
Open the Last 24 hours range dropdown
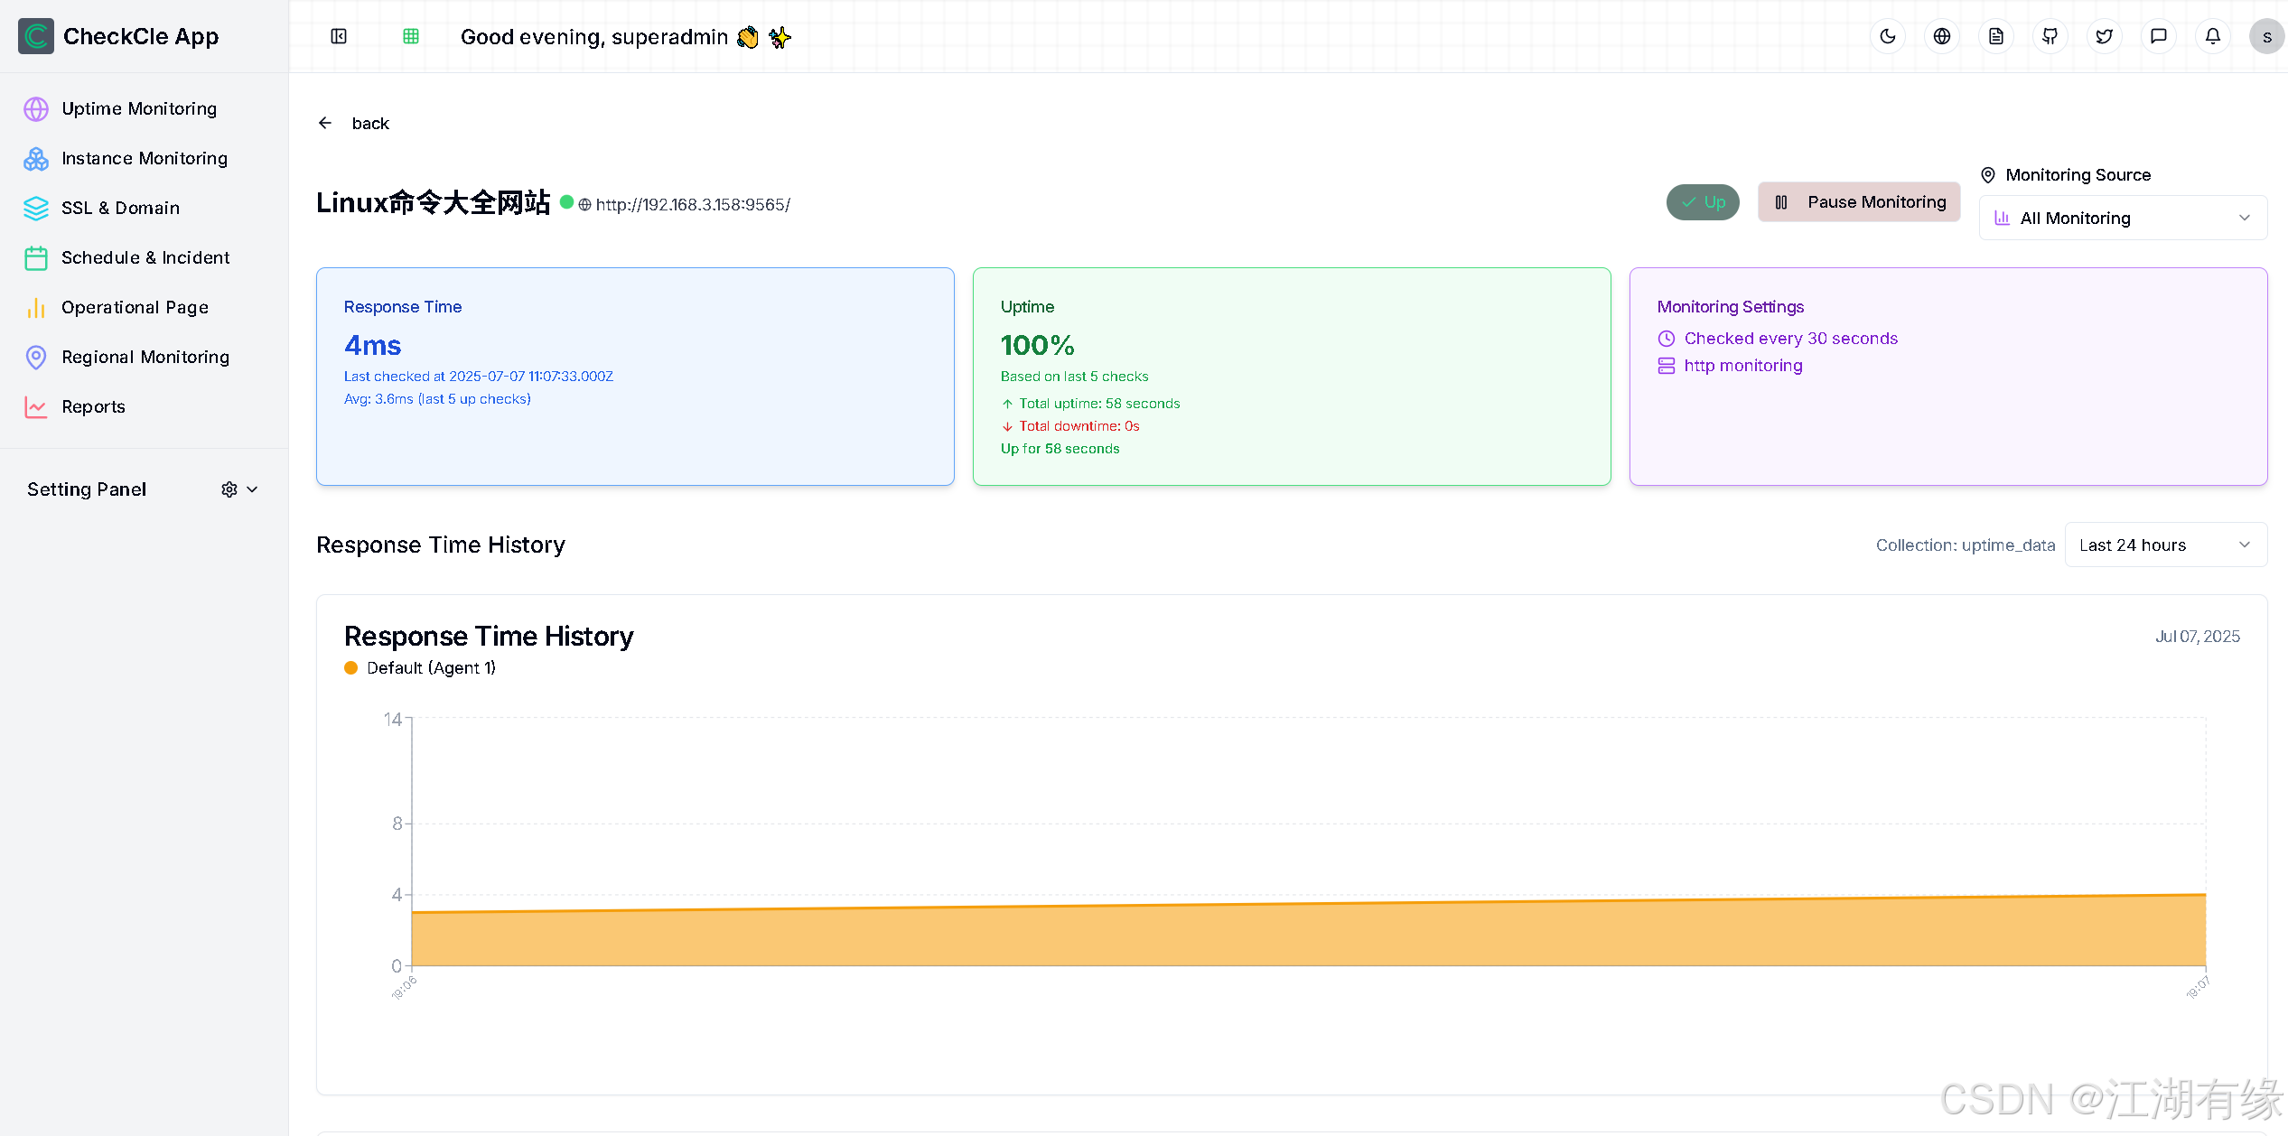(x=2164, y=545)
